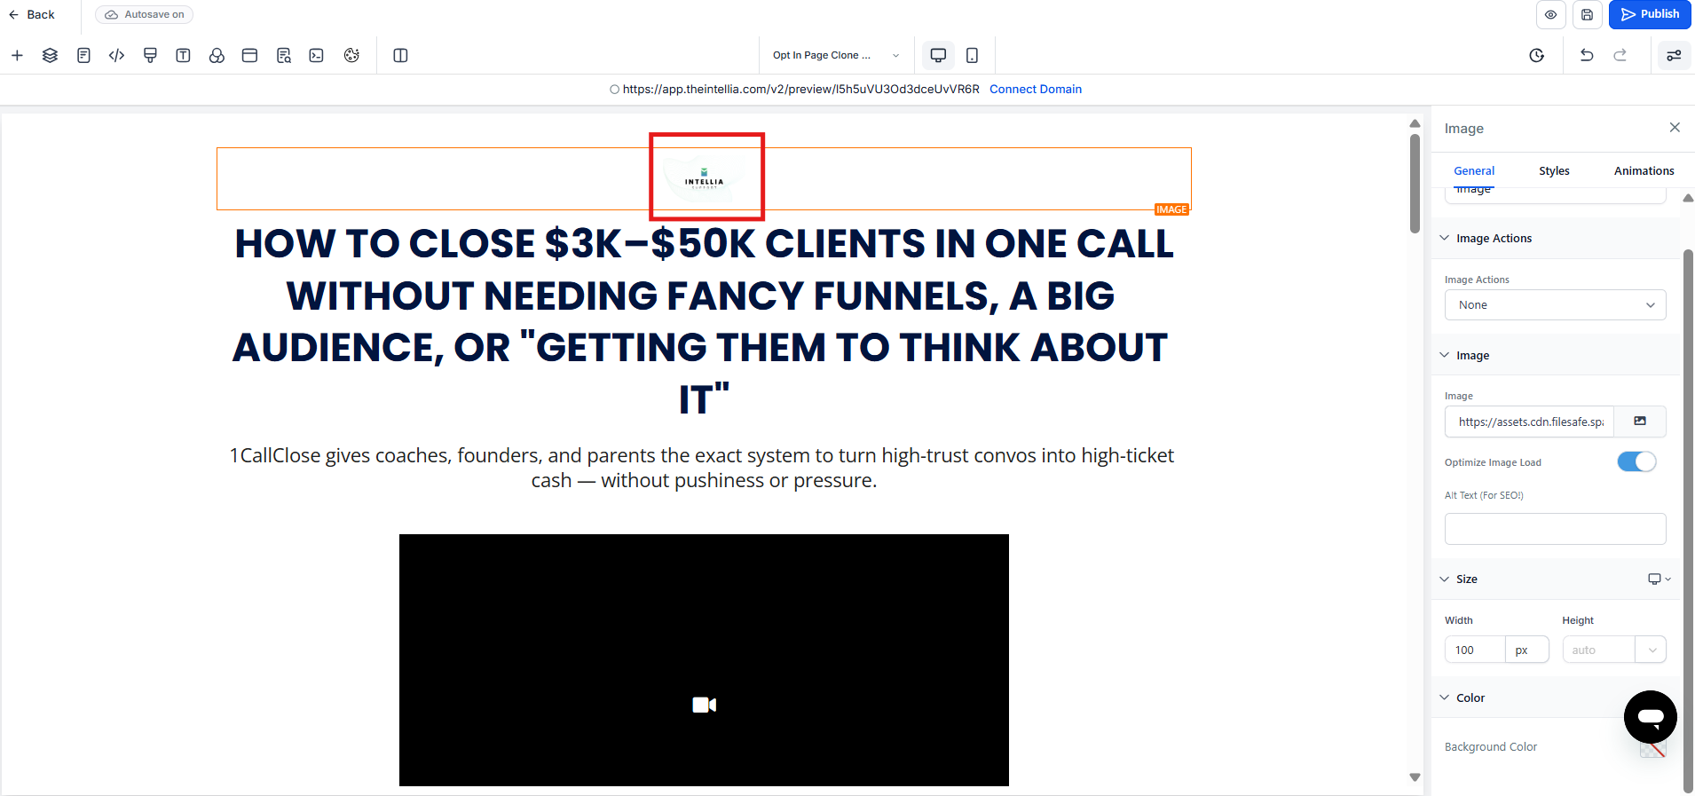Click the Alt Text input field

coord(1555,529)
